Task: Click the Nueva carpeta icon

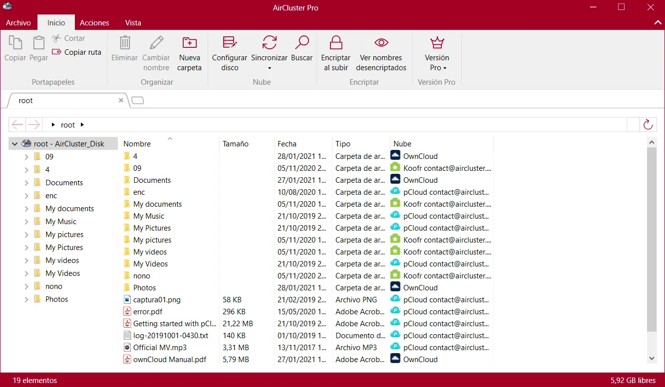Action: coord(189,42)
